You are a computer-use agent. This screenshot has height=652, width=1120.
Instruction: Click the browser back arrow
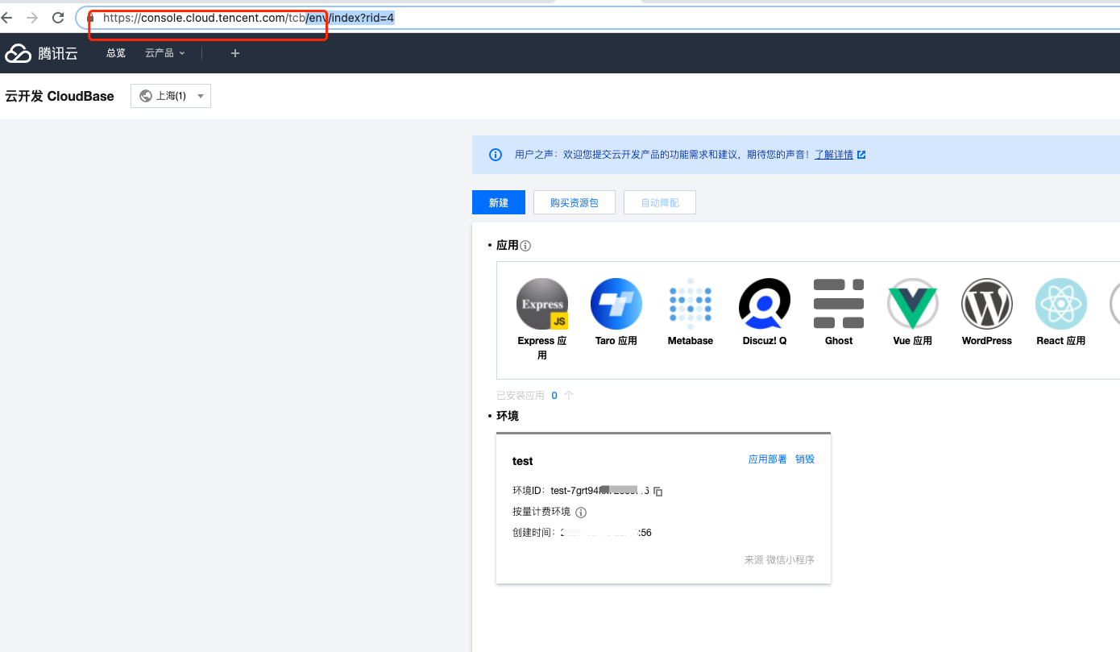coord(6,18)
